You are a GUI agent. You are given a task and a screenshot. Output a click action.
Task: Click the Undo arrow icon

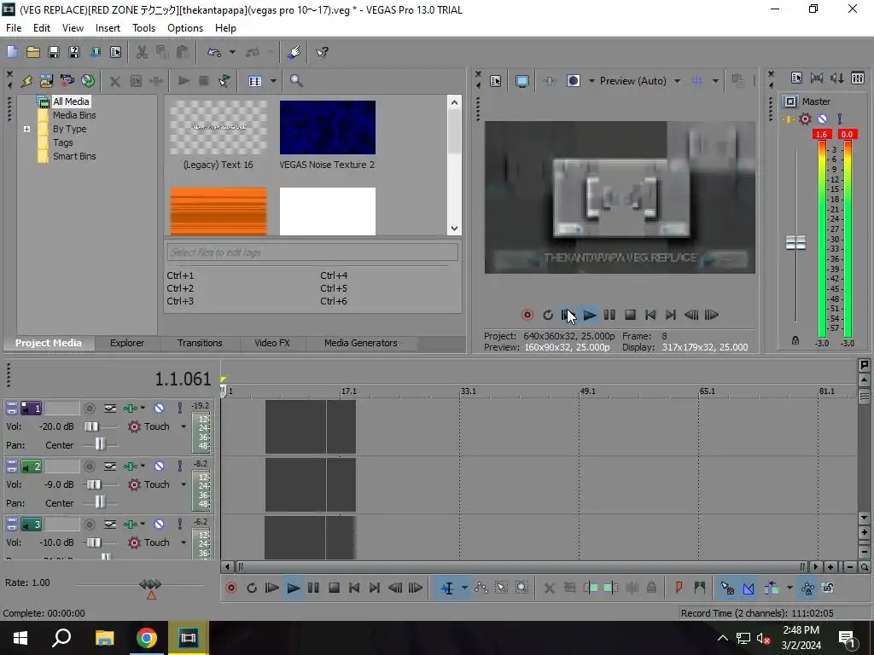[x=214, y=52]
